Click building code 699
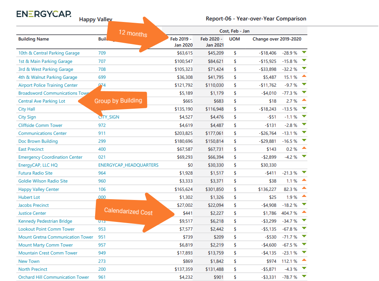 click(x=102, y=77)
